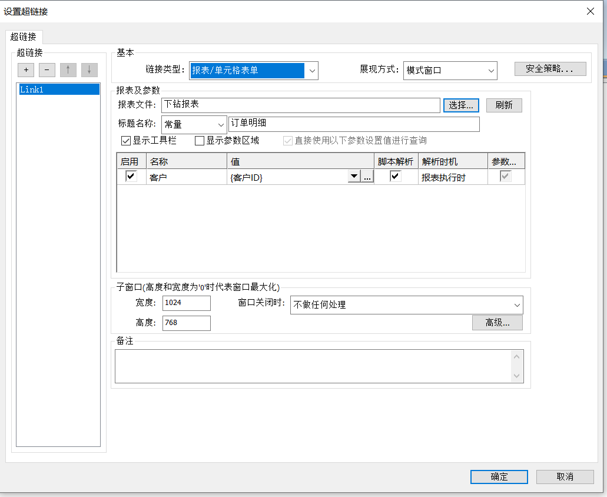Open the 标题名称 常量 dropdown
The width and height of the screenshot is (607, 497).
click(221, 125)
